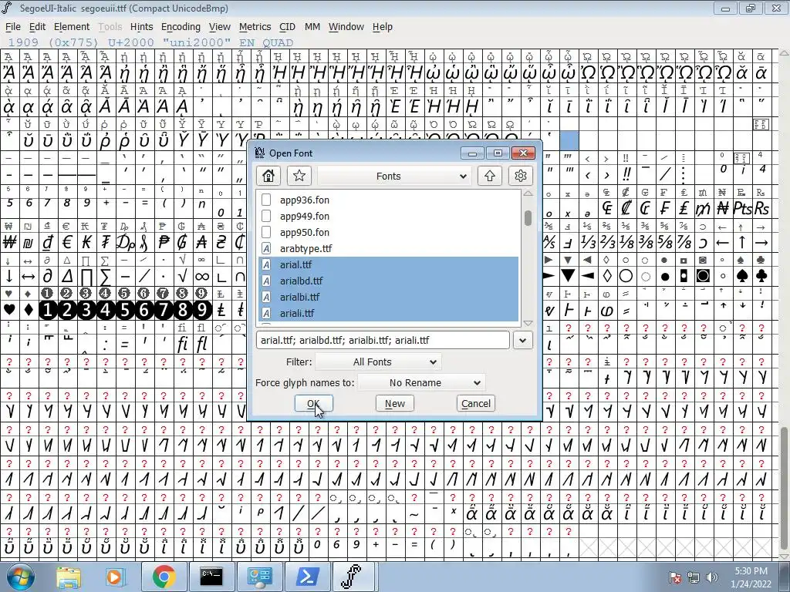Switch to the Command Prompt taskbar window
Image resolution: width=790 pixels, height=592 pixels.
click(x=211, y=577)
